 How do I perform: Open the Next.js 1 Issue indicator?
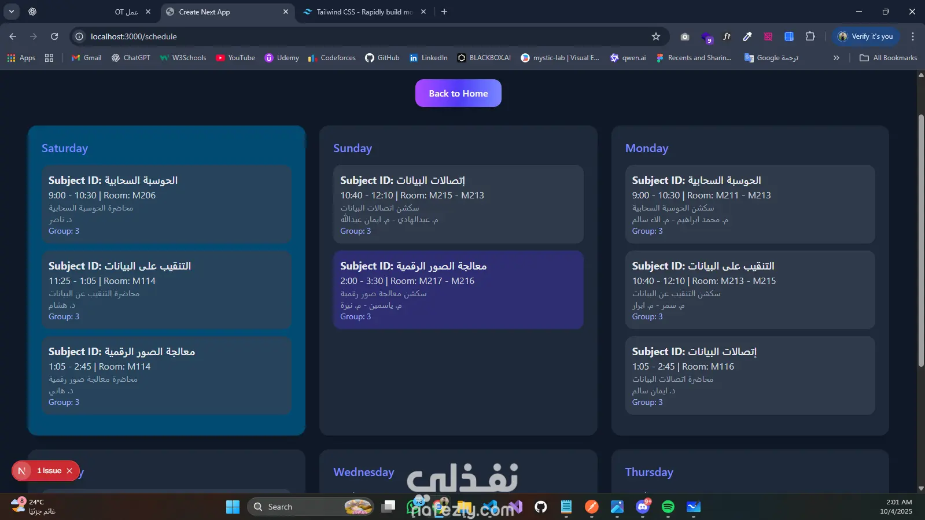(x=49, y=471)
